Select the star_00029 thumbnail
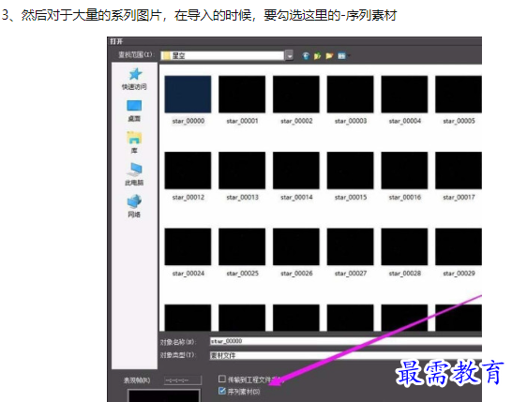 point(459,246)
